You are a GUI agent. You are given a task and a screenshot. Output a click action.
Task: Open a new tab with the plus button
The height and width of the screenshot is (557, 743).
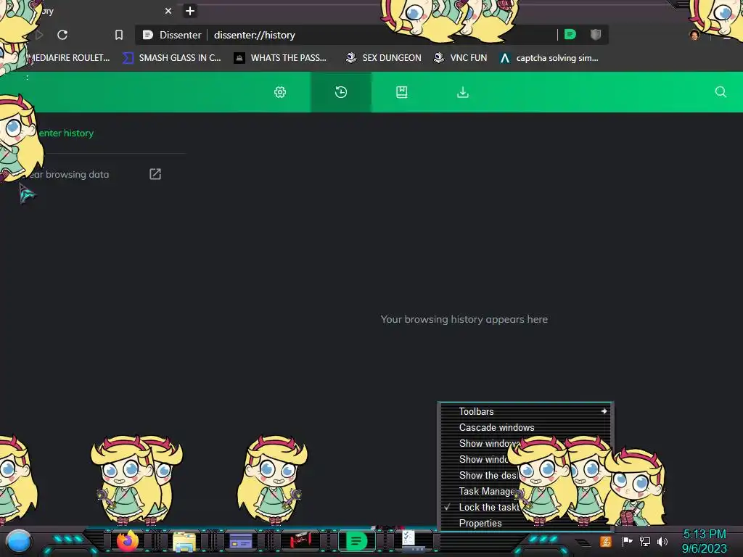tap(190, 11)
